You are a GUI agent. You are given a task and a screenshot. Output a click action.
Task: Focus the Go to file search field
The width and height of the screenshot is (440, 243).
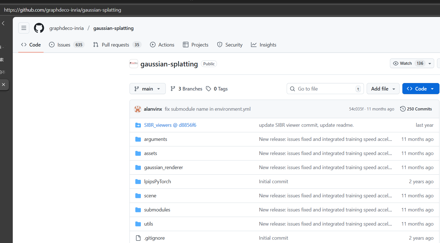coord(325,89)
